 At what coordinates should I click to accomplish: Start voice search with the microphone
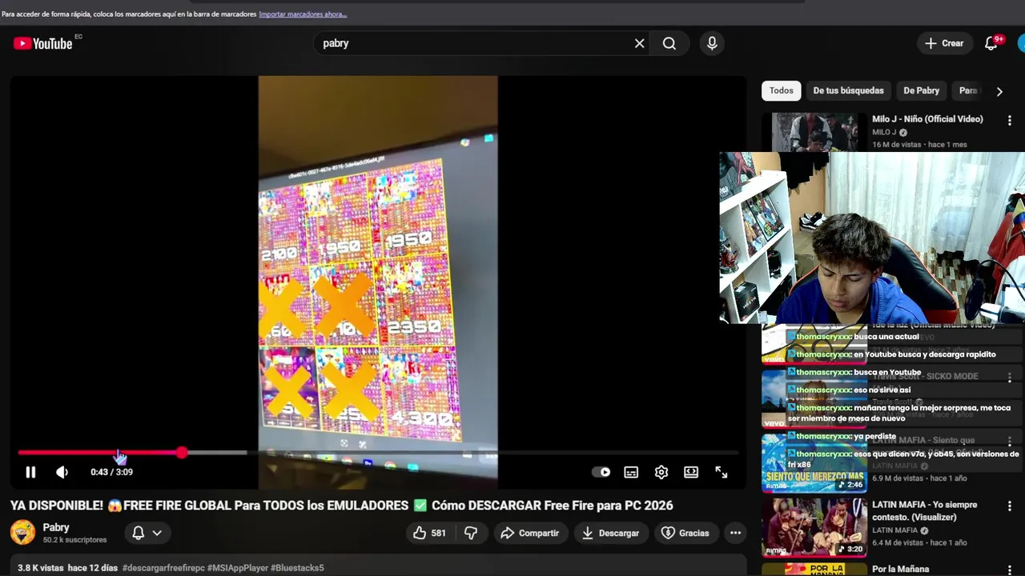712,43
